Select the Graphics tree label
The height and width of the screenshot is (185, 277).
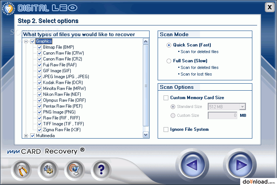tap(44, 41)
